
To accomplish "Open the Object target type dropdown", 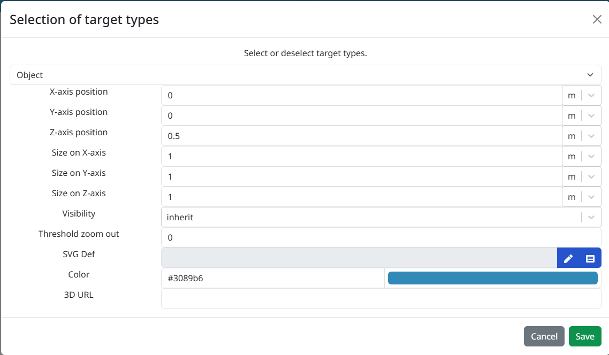I will pyautogui.click(x=305, y=75).
